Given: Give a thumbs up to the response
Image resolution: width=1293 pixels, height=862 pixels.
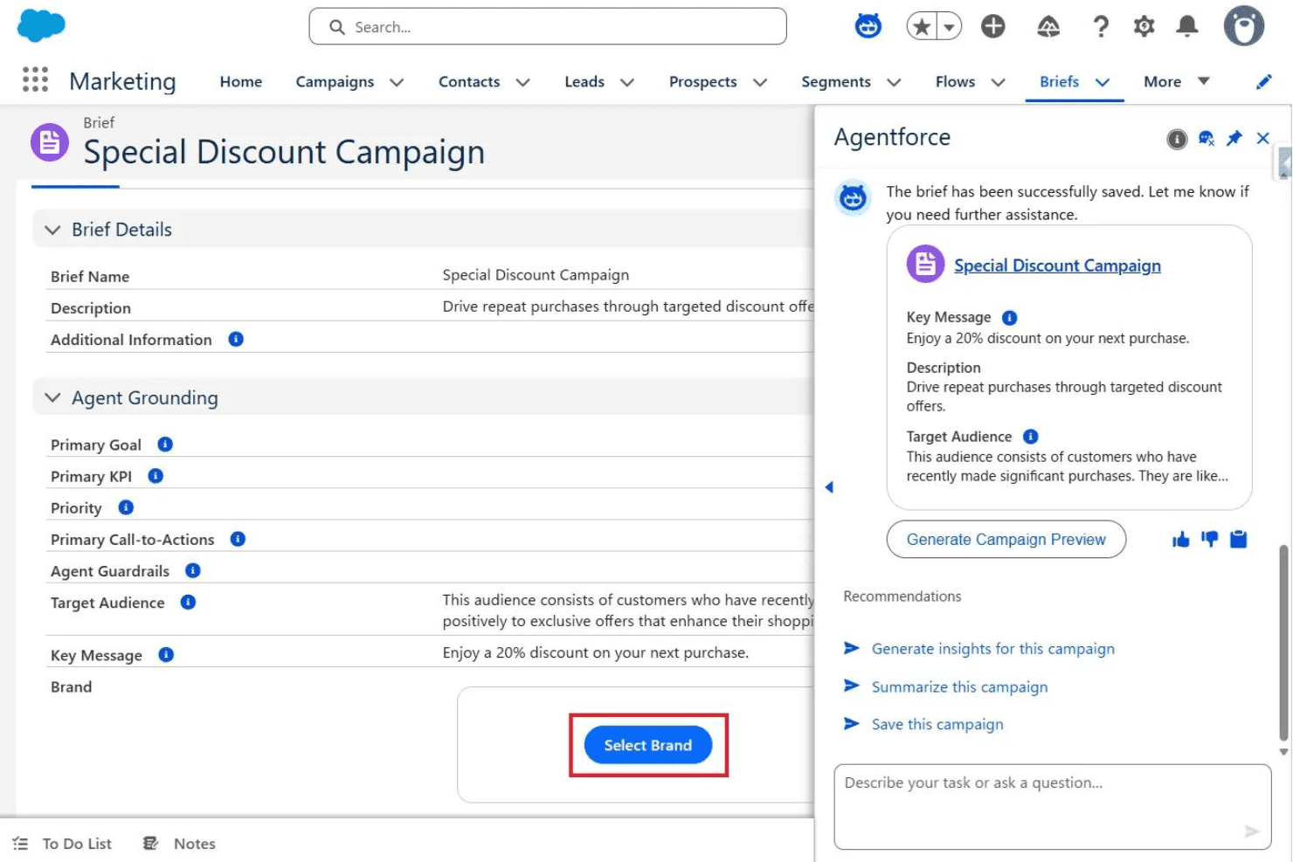Looking at the screenshot, I should coord(1181,540).
